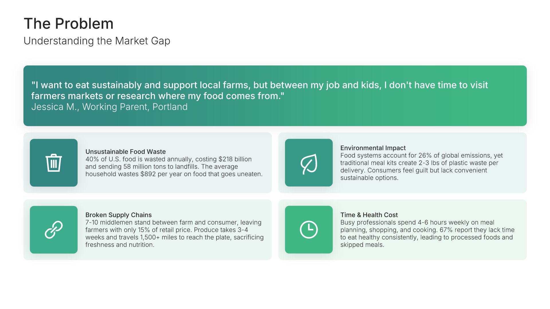This screenshot has width=550, height=309.
Task: Click the '$218 billion' figure
Action: 235,159
